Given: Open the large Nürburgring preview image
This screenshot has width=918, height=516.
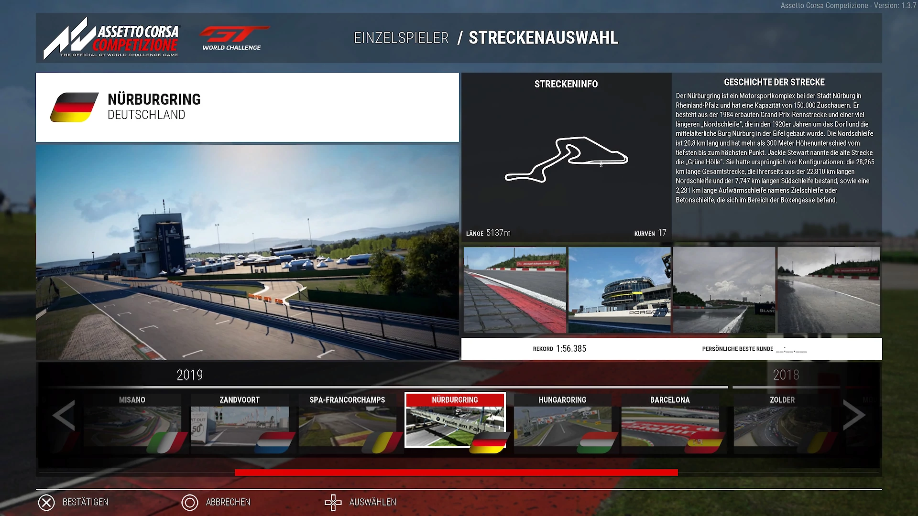Looking at the screenshot, I should pos(247,252).
